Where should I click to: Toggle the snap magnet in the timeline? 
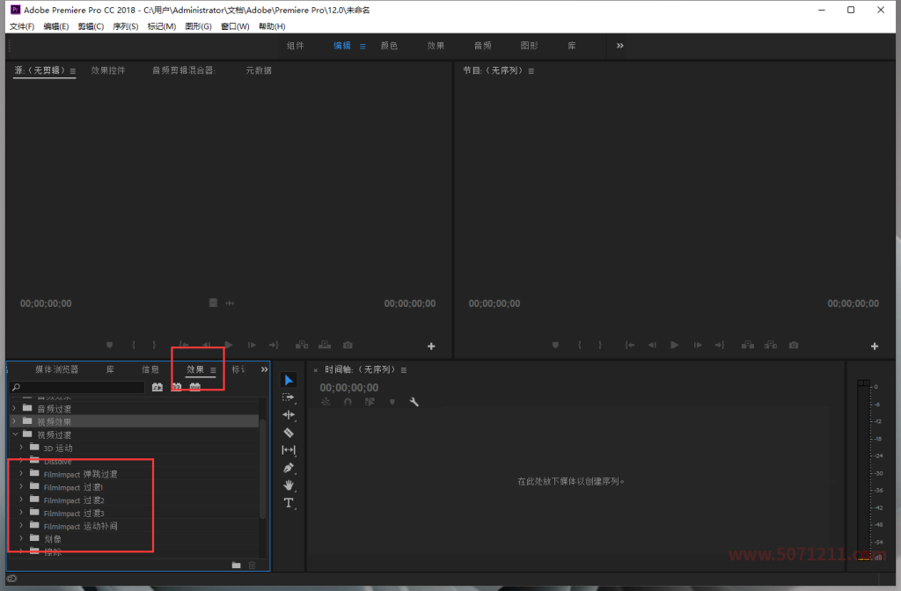[348, 402]
